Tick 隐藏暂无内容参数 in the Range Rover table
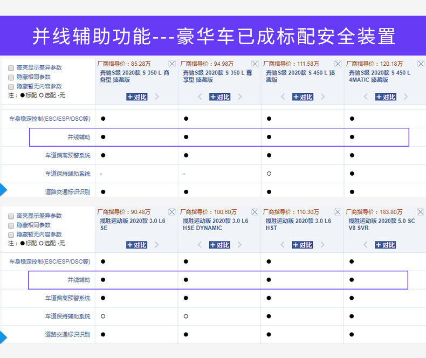Screen dimensions: 426x358 (x=11, y=235)
